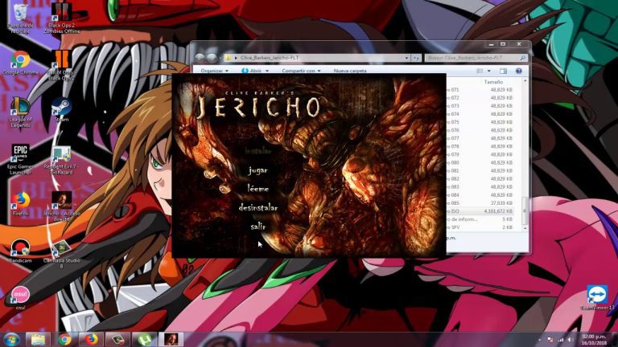
Task: Close the Explorer window
Action: [x=519, y=44]
